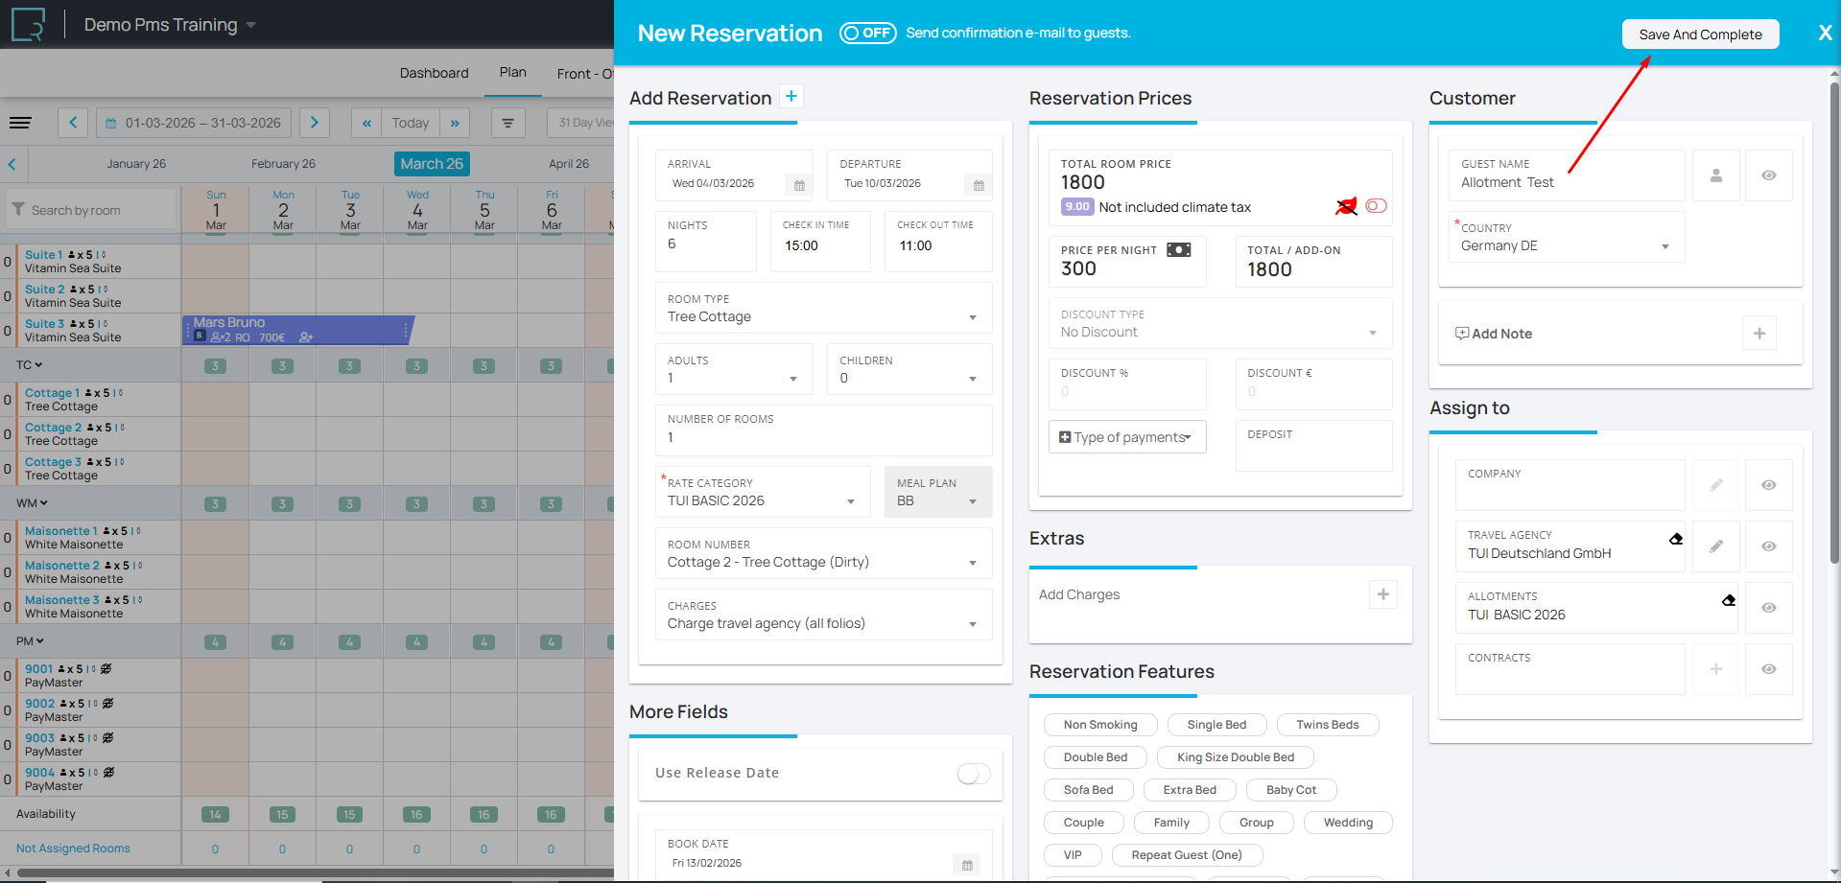Select the Non Smoking feature tag
Screen dimensions: 1841x883
pyautogui.click(x=1099, y=725)
